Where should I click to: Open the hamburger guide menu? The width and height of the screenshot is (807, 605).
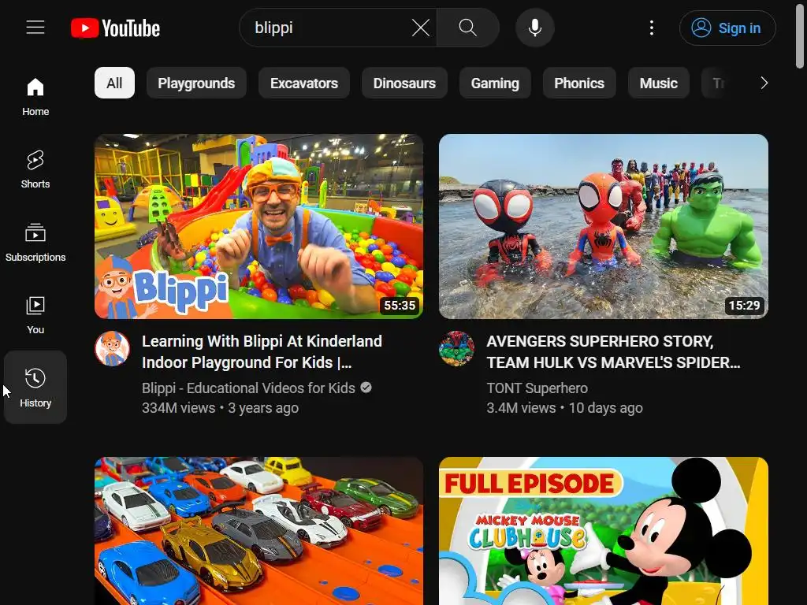click(x=35, y=28)
